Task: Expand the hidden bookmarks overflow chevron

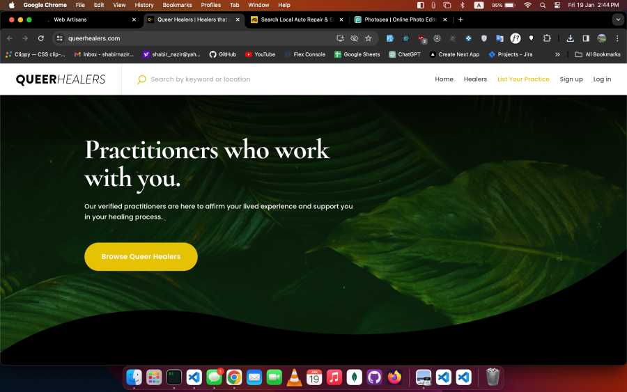Action: (557, 54)
